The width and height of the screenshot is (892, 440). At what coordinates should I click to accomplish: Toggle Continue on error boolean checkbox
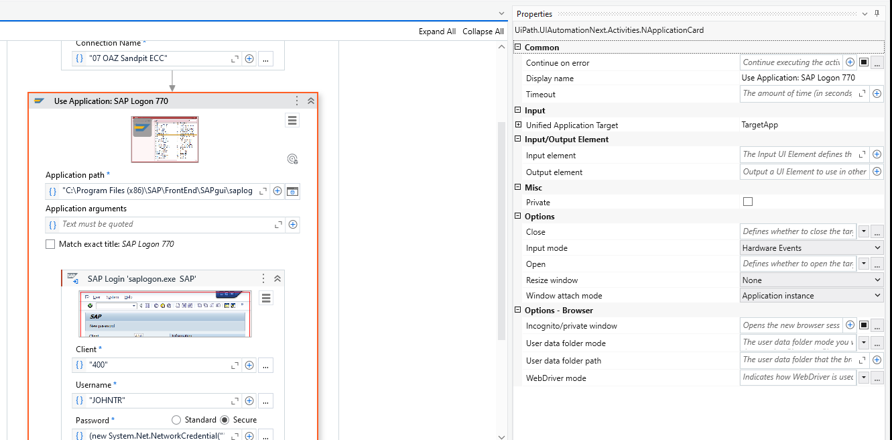point(864,62)
